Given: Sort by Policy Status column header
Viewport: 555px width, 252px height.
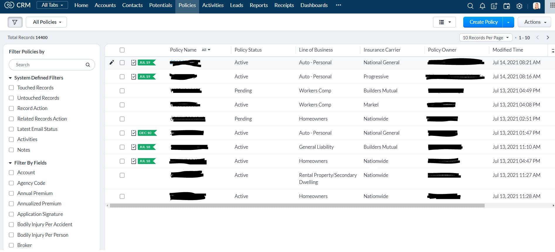Looking at the screenshot, I should (x=248, y=50).
